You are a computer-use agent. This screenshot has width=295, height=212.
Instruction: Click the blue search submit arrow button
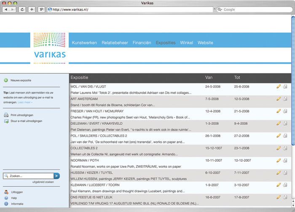56,176
